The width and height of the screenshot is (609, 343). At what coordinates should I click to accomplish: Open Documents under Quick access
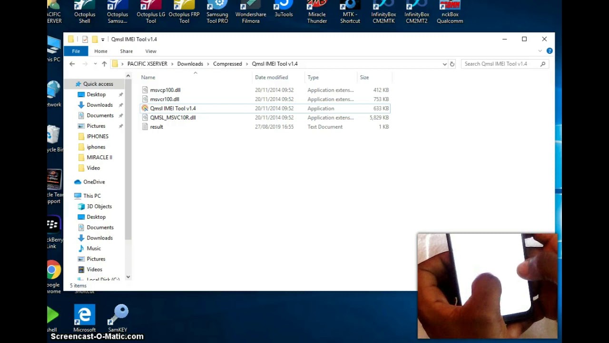100,115
